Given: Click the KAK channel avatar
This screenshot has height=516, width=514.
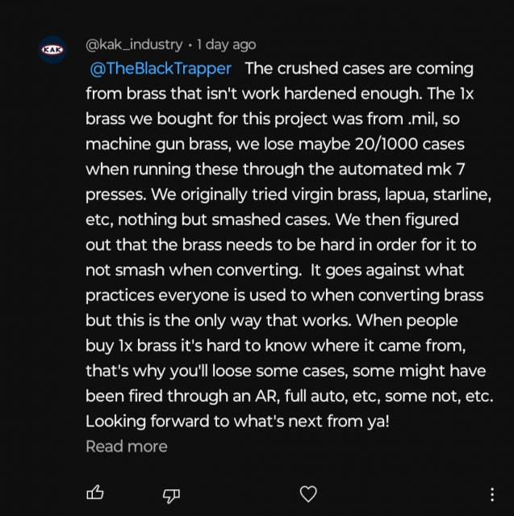Looking at the screenshot, I should pos(52,50).
